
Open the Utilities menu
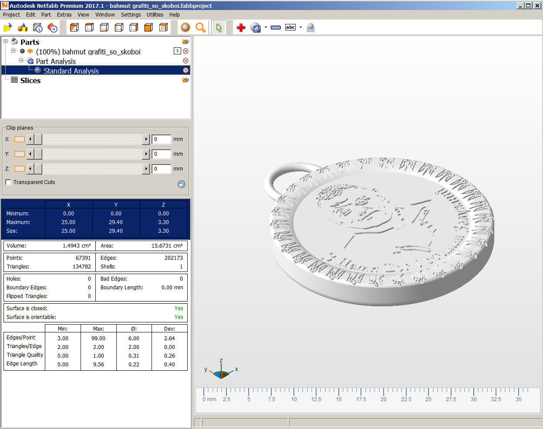coord(155,14)
